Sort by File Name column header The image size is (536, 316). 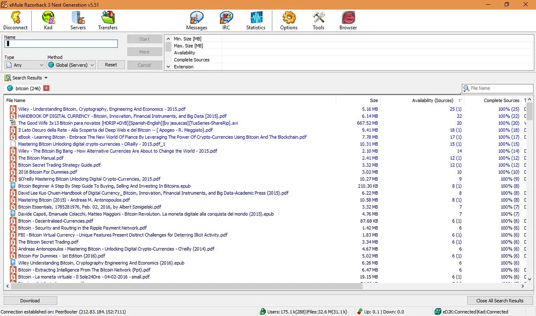170,100
